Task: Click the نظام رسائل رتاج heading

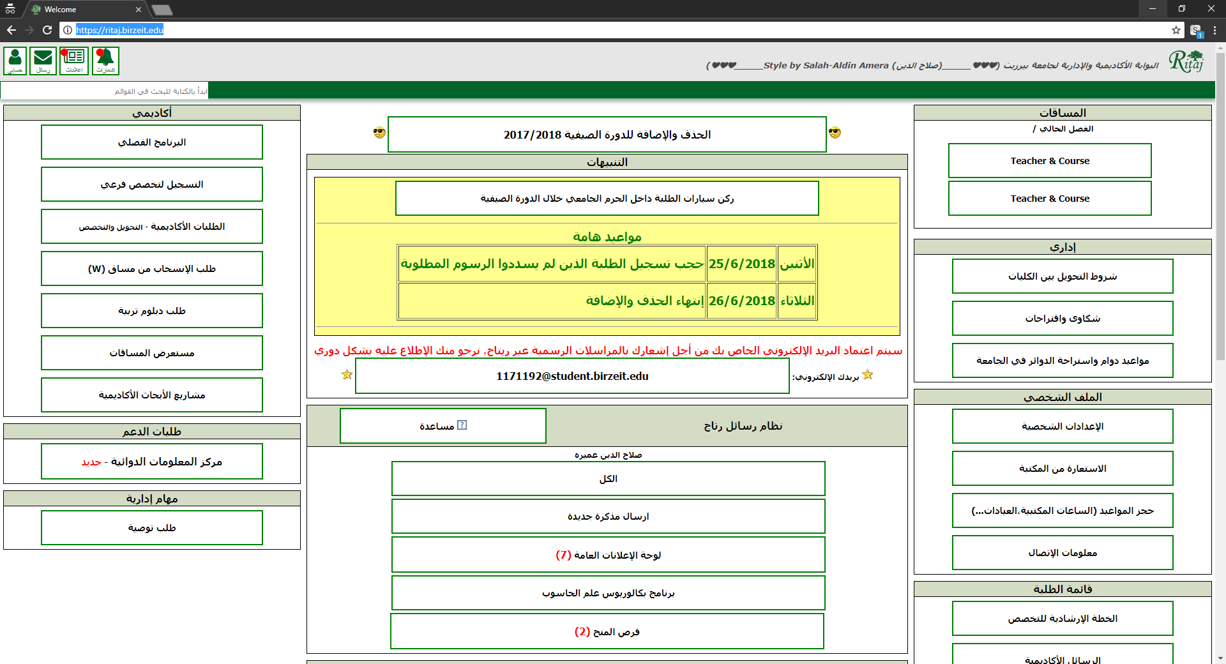Action: point(743,426)
